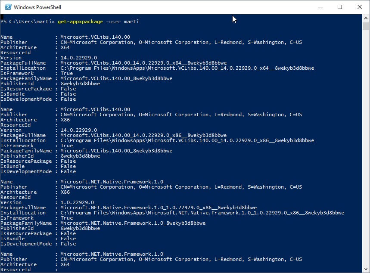Click the PS C:\Users\marti> prompt
This screenshot has width=370, height=273.
[x=28, y=22]
